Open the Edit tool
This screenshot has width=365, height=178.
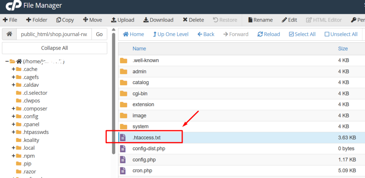[289, 20]
